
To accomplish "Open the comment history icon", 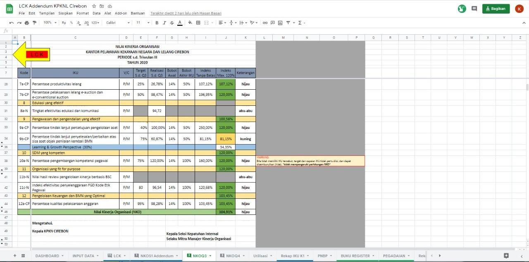I will point(474,9).
